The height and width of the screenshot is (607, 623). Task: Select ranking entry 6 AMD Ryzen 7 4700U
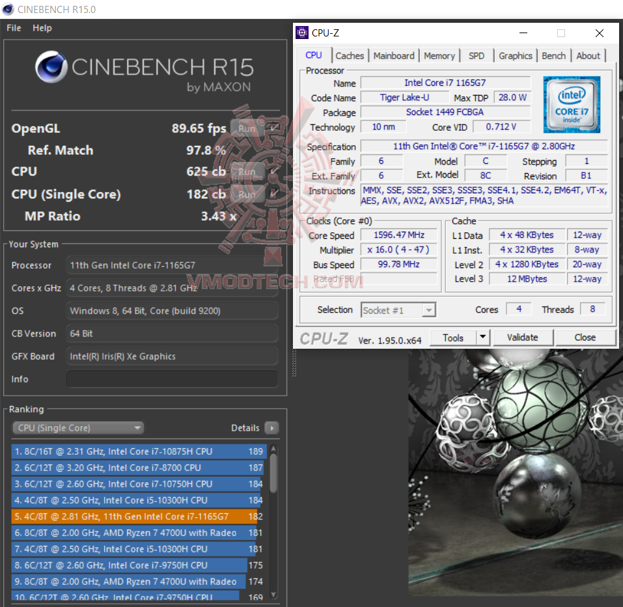(x=139, y=533)
